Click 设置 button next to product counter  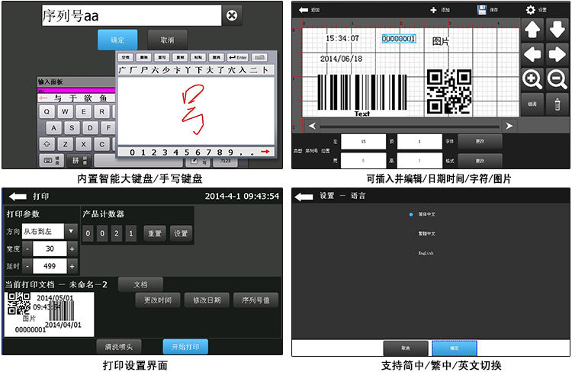click(181, 233)
